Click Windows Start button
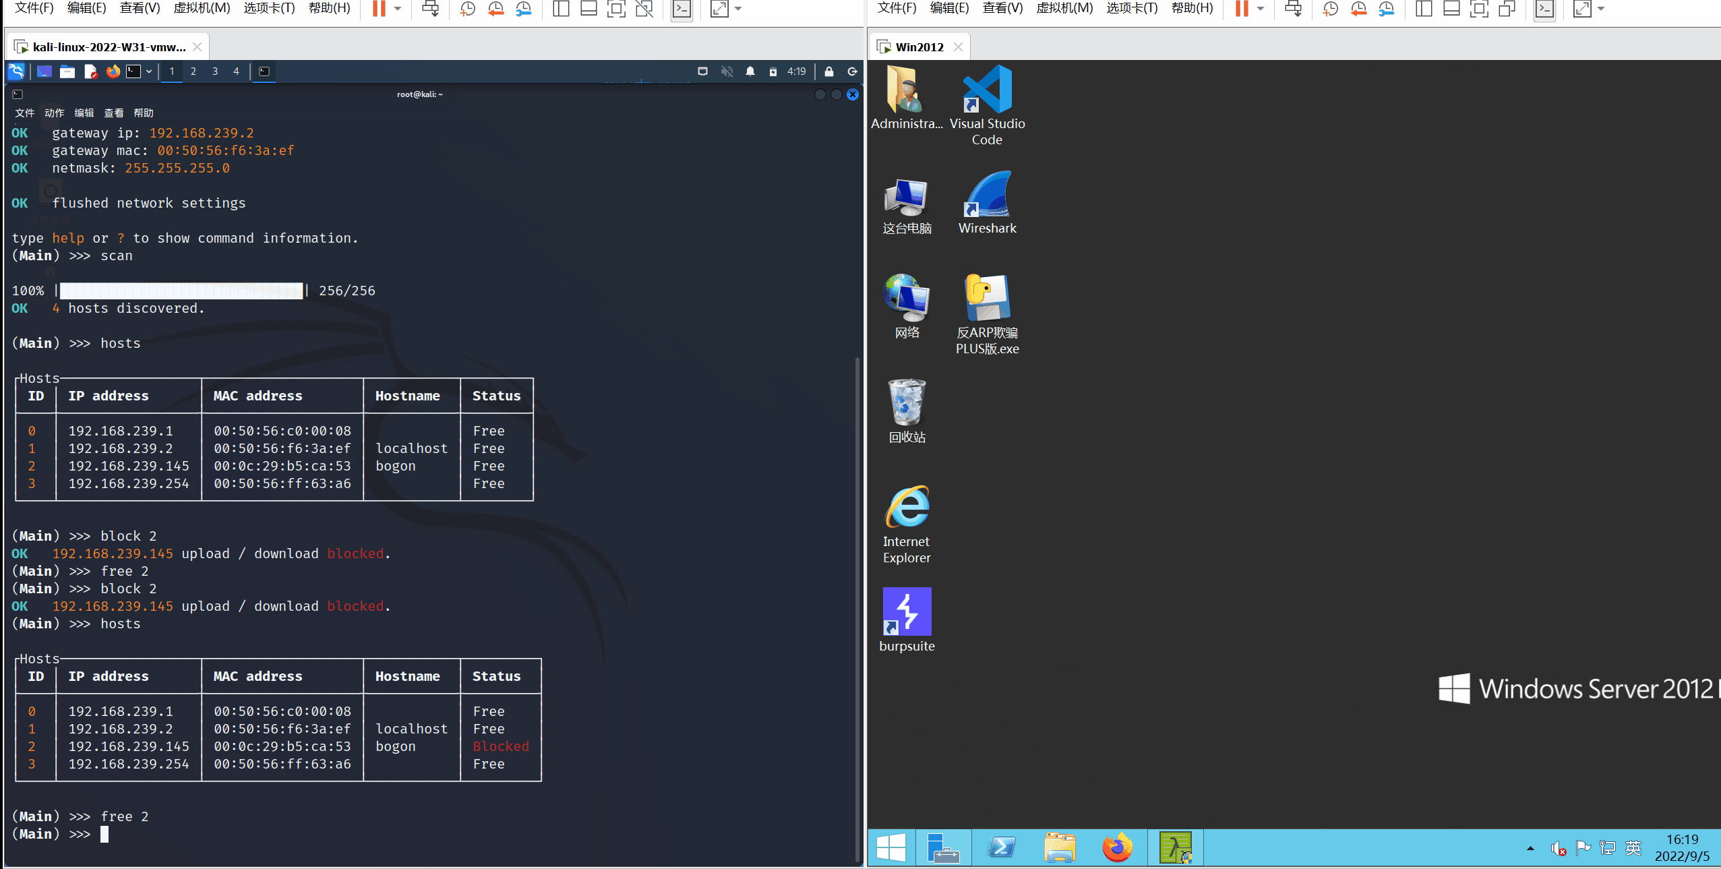 891,847
